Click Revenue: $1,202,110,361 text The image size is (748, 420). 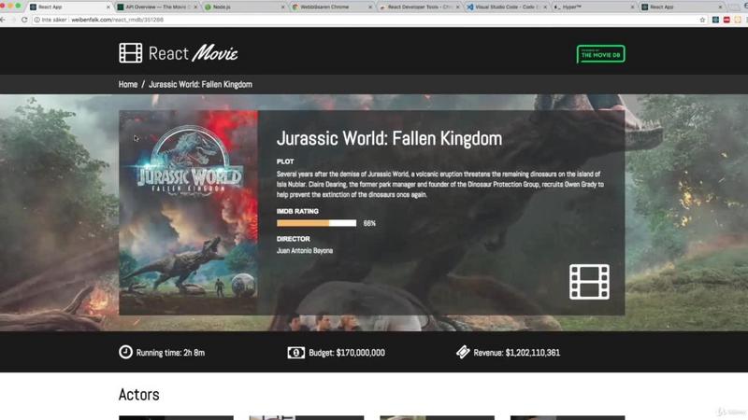tap(517, 353)
